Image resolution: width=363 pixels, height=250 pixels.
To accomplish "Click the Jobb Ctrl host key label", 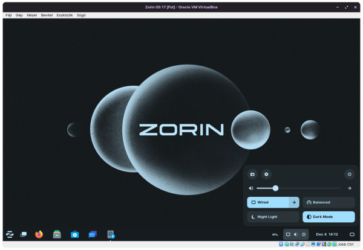I will [345, 244].
